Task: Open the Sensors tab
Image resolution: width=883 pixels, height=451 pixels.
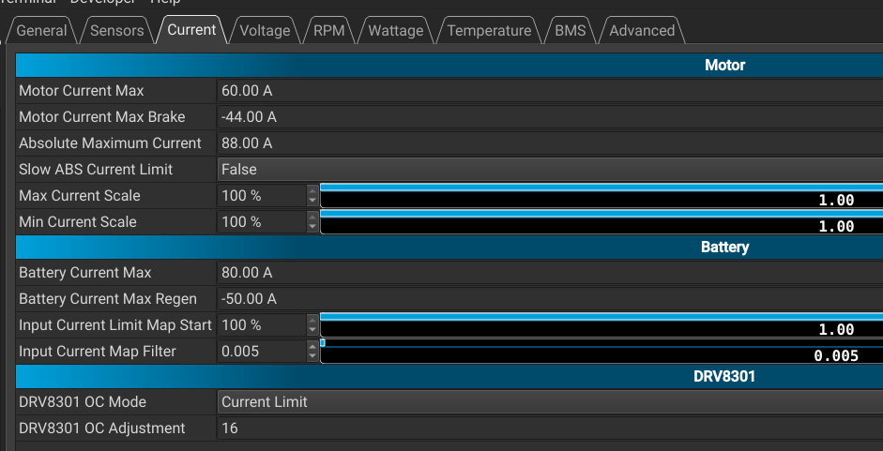Action: click(x=117, y=31)
